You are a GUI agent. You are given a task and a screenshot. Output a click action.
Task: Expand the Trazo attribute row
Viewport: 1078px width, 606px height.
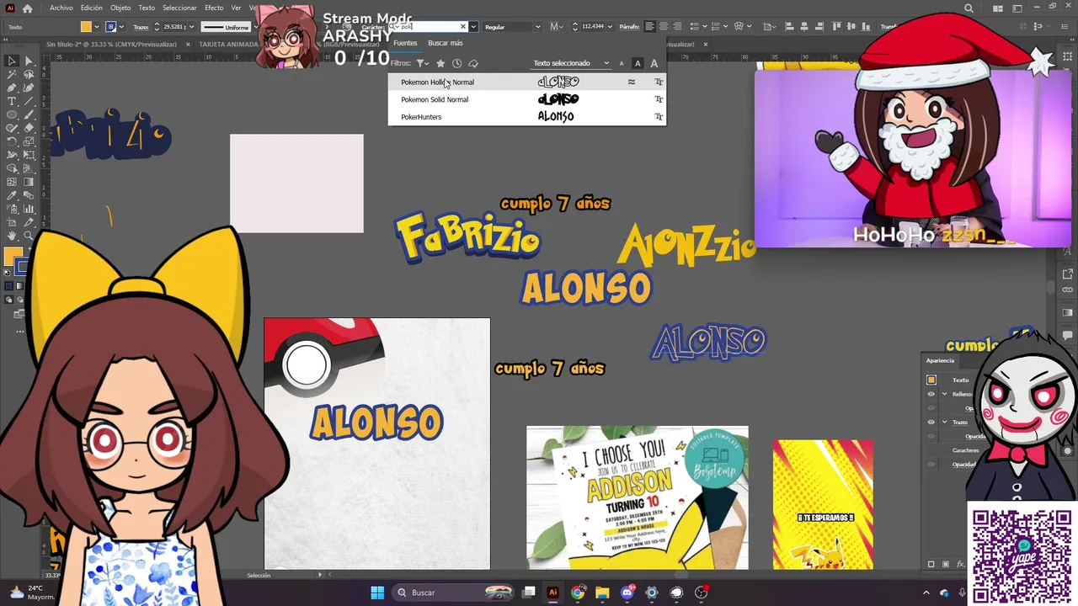pyautogui.click(x=944, y=422)
